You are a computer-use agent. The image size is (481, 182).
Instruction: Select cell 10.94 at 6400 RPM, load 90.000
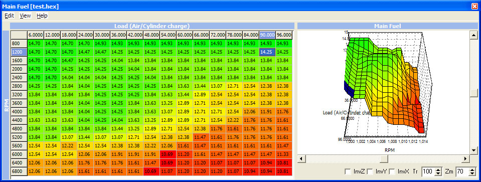(x=267, y=162)
